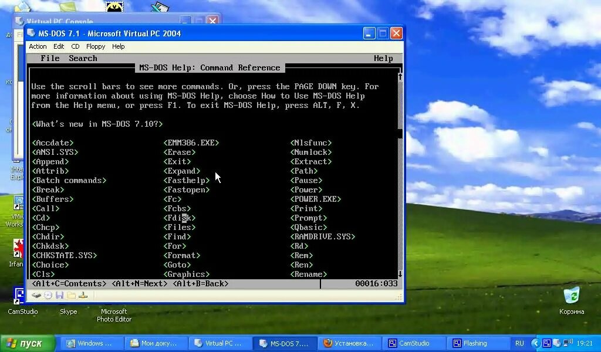Screen dimensions: 601x352
Task: Click the Alt+B=Back shortcut in DOS status bar
Action: point(201,283)
